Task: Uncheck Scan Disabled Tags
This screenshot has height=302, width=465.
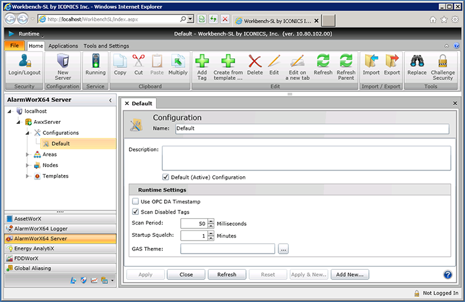Action: (136, 212)
